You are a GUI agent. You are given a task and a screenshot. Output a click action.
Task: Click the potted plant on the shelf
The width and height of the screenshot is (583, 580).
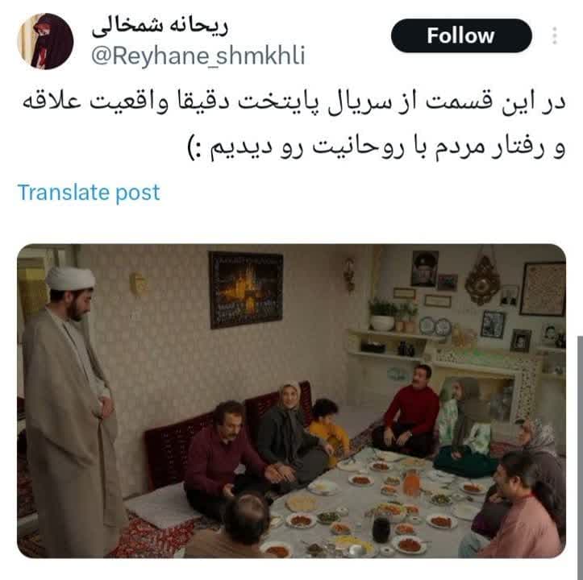[x=382, y=315]
